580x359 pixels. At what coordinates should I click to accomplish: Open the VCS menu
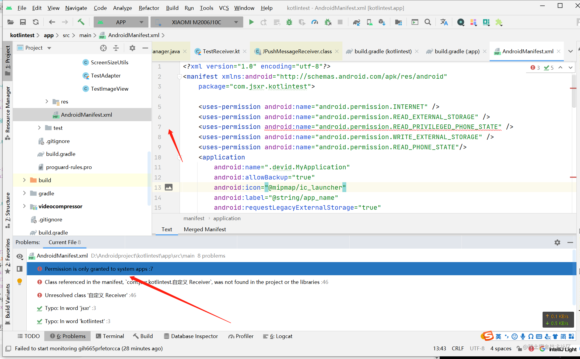coord(224,8)
